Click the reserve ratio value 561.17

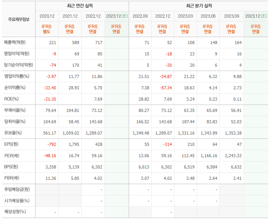point(50,133)
